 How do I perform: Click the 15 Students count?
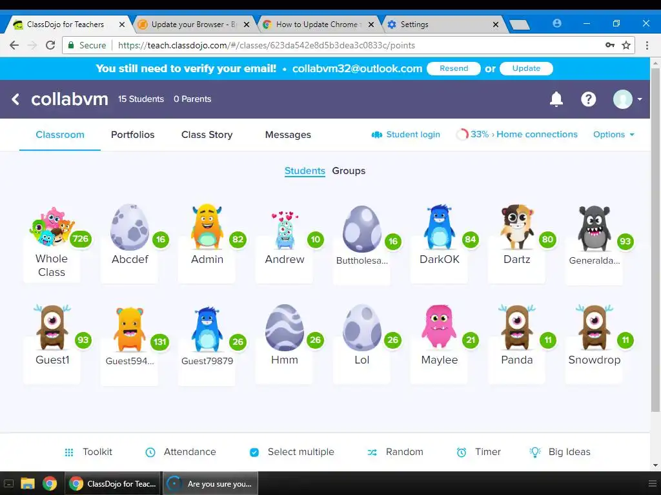tap(141, 99)
